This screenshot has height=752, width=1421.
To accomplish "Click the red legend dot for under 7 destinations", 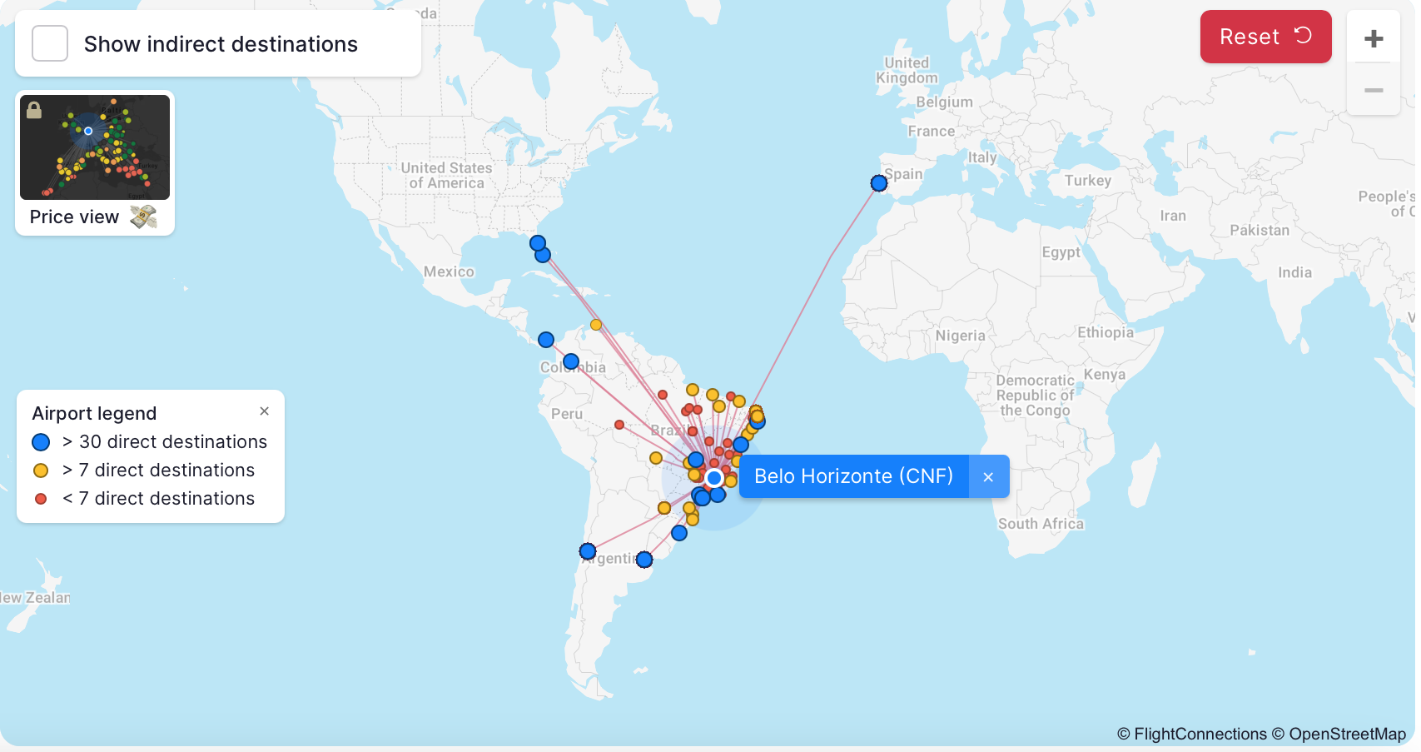I will coord(41,499).
